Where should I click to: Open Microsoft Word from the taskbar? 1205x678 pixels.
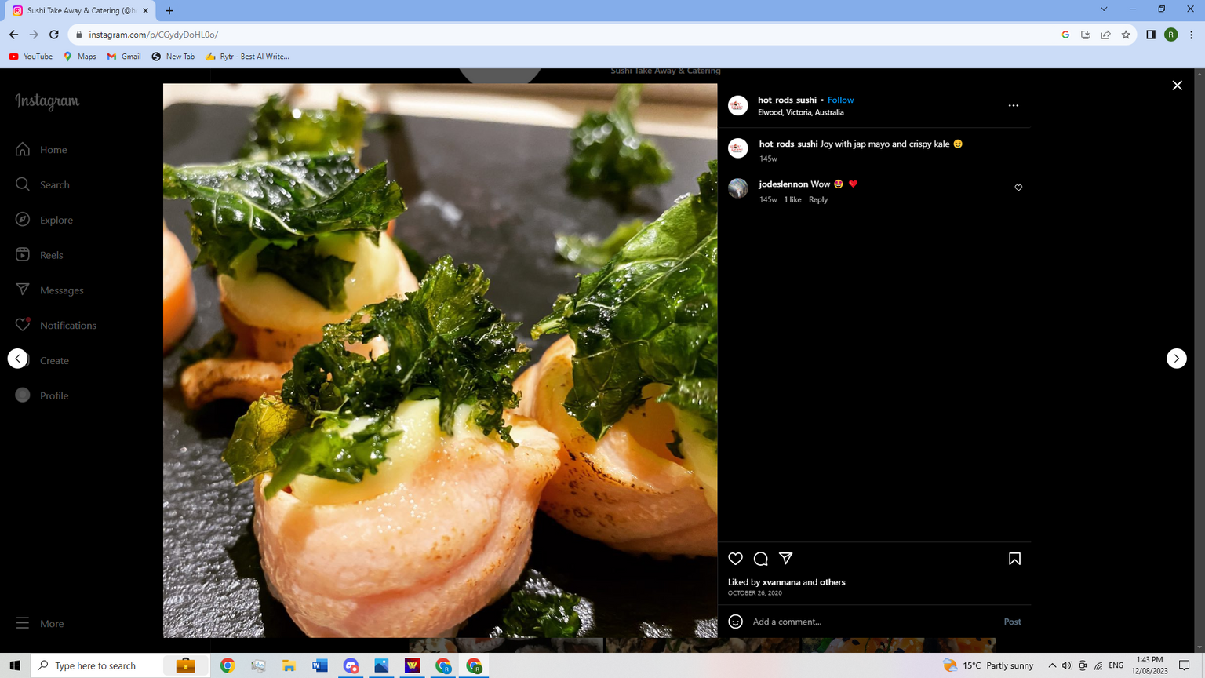click(319, 665)
